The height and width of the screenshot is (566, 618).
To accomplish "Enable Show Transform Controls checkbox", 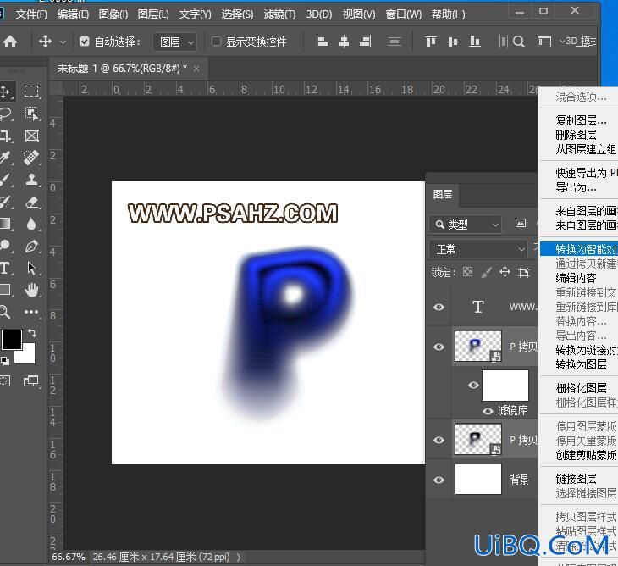I will click(x=216, y=42).
